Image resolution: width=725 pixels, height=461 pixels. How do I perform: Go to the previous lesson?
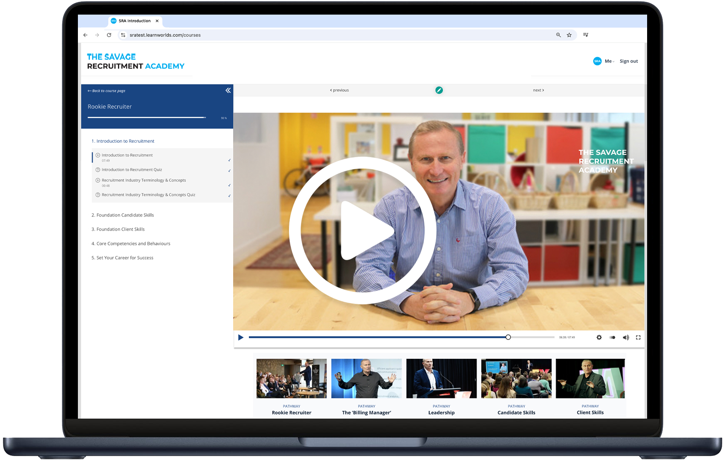point(340,90)
